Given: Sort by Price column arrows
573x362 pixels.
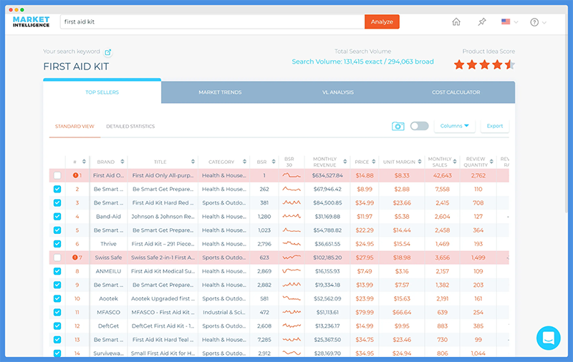Looking at the screenshot, I should [373, 162].
